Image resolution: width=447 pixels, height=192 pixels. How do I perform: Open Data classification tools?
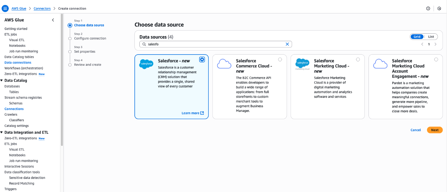(22, 172)
